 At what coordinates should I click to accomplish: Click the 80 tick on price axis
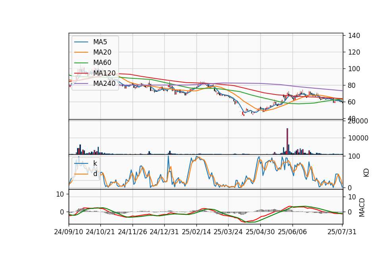point(352,85)
